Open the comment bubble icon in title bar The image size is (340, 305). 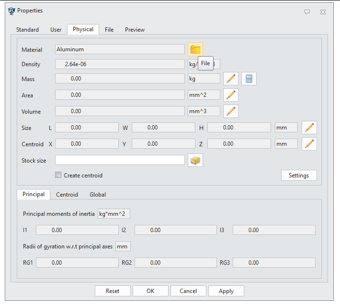(307, 12)
